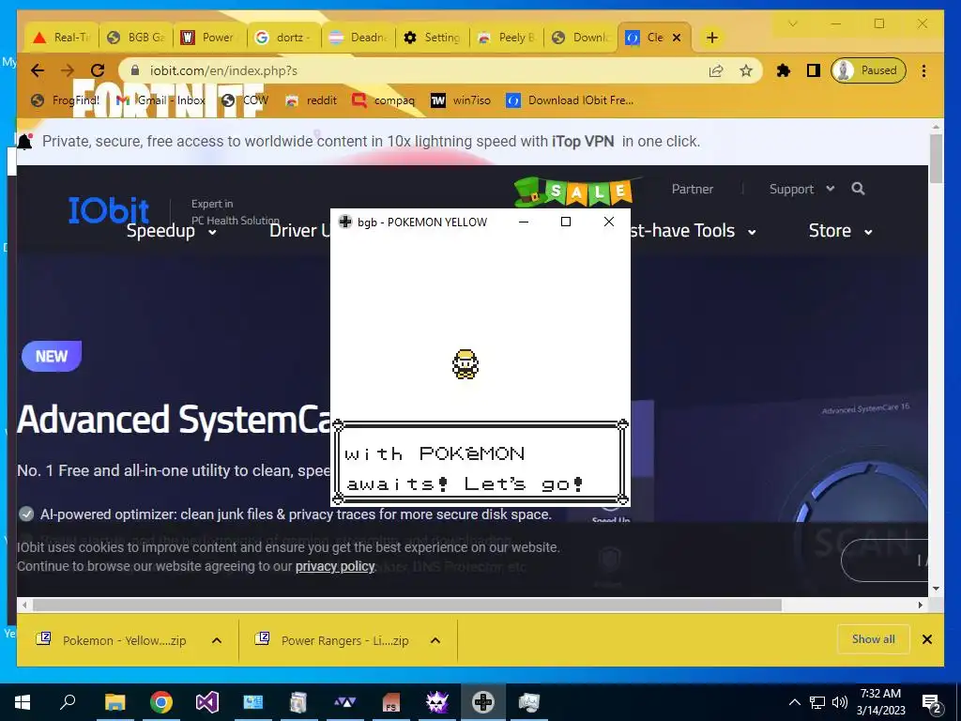Click the NEW badge

[52, 356]
